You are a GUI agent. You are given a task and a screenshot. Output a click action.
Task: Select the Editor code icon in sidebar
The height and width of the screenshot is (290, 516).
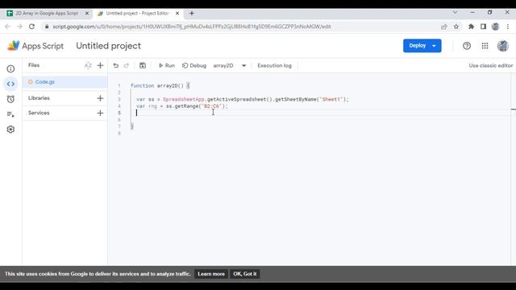click(x=10, y=84)
